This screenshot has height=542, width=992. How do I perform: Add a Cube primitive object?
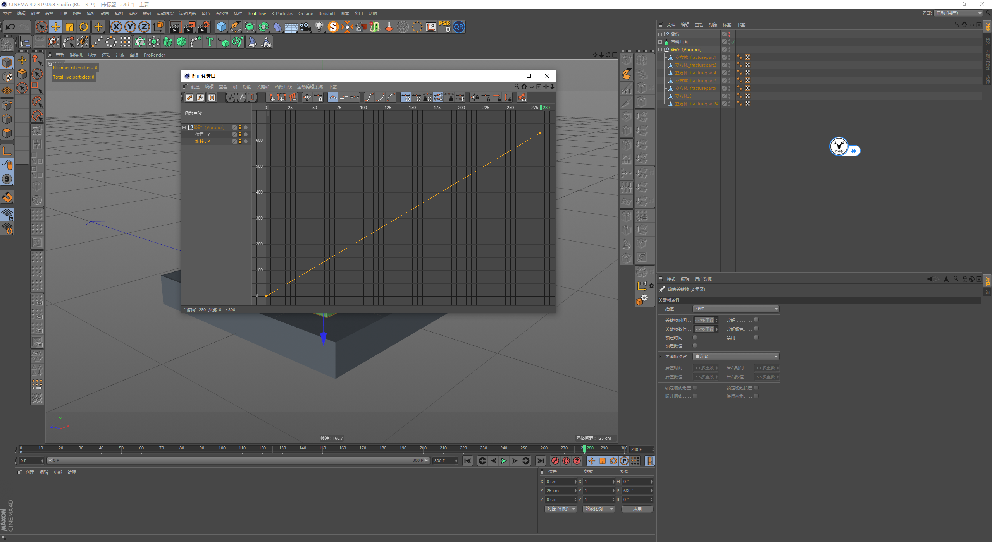click(221, 27)
